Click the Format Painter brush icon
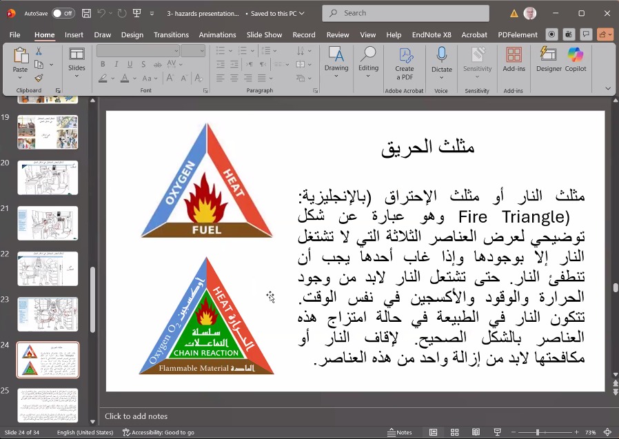 [39, 78]
